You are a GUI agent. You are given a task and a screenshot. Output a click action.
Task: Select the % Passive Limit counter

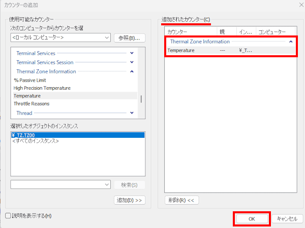30,80
